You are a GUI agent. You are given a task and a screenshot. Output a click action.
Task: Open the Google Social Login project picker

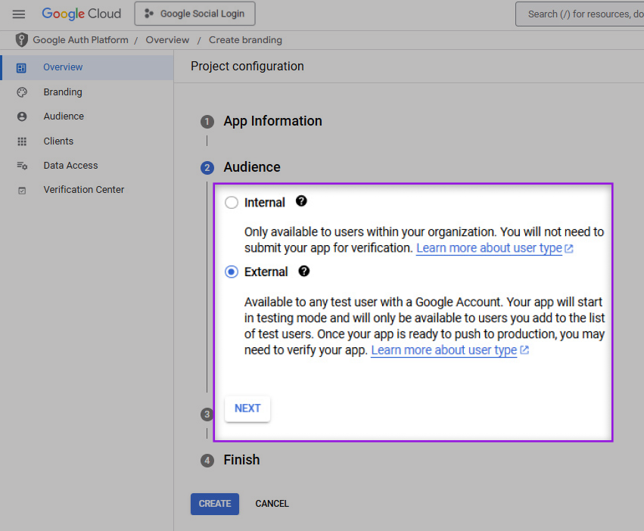pos(194,14)
